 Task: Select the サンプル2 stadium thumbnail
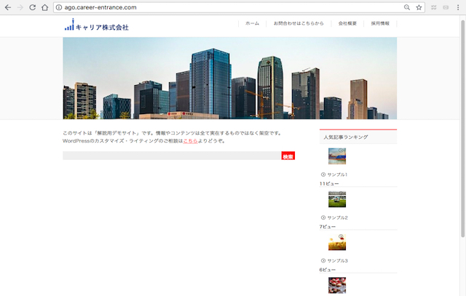tap(336, 199)
